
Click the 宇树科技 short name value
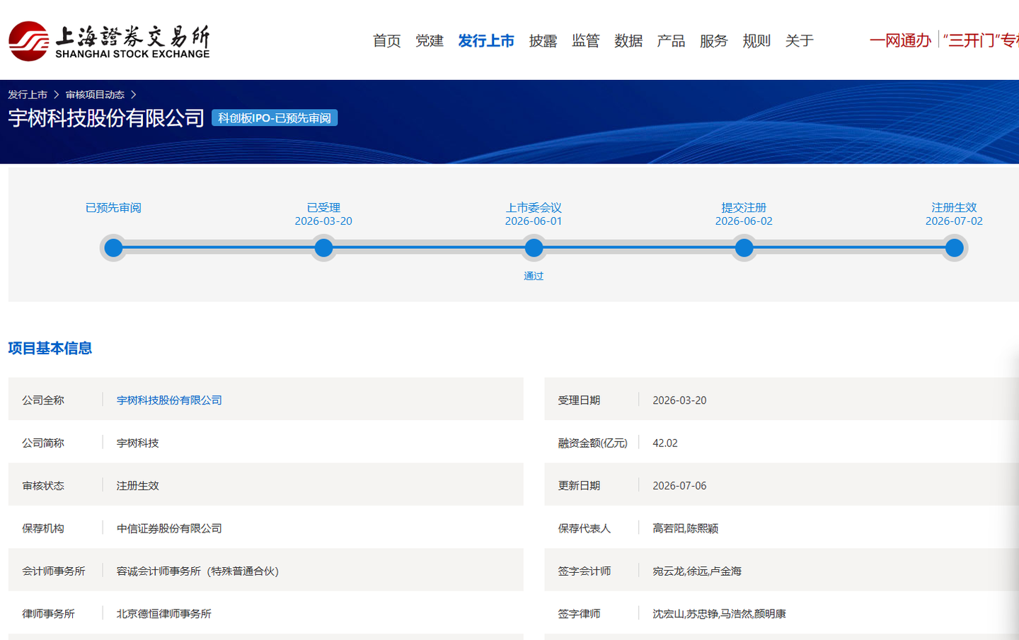138,443
